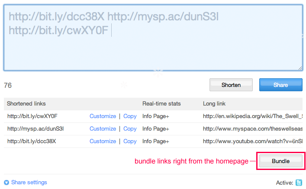Copy the bit.ly/dcc38X short link
306x189 pixels.
pyautogui.click(x=130, y=141)
